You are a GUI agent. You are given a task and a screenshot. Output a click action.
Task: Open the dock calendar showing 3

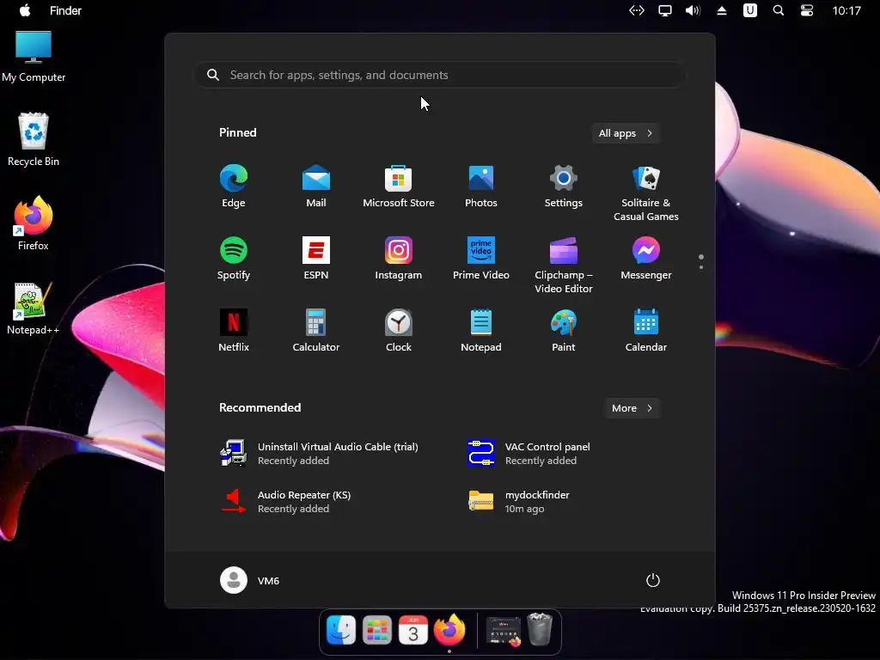tap(413, 630)
